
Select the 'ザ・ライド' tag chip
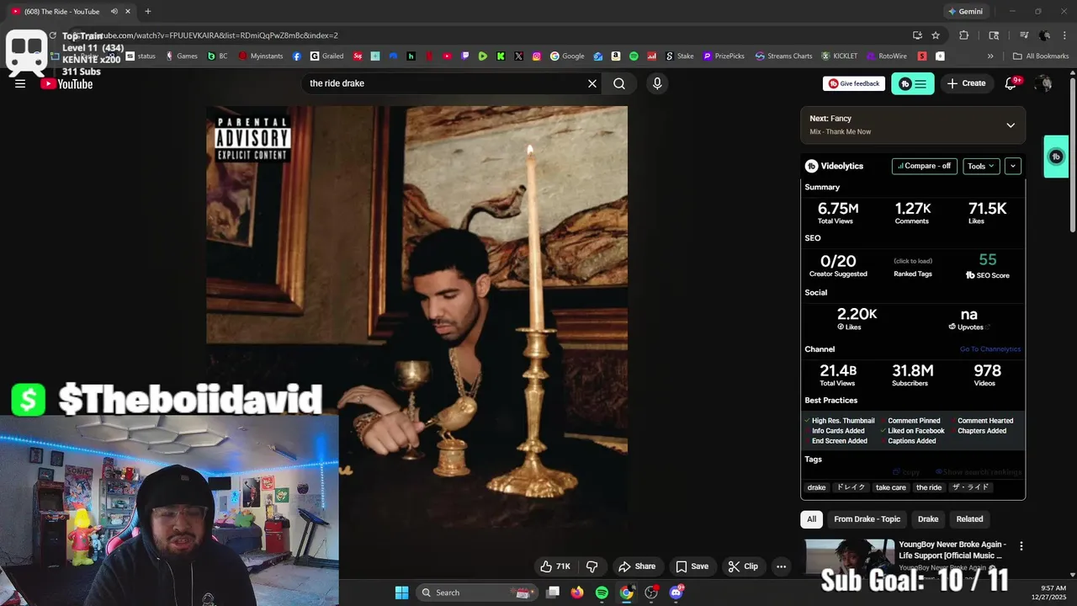(x=970, y=487)
